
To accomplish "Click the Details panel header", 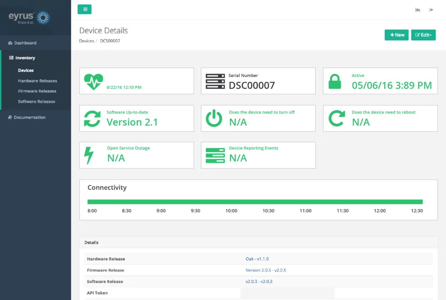I will pyautogui.click(x=259, y=243).
